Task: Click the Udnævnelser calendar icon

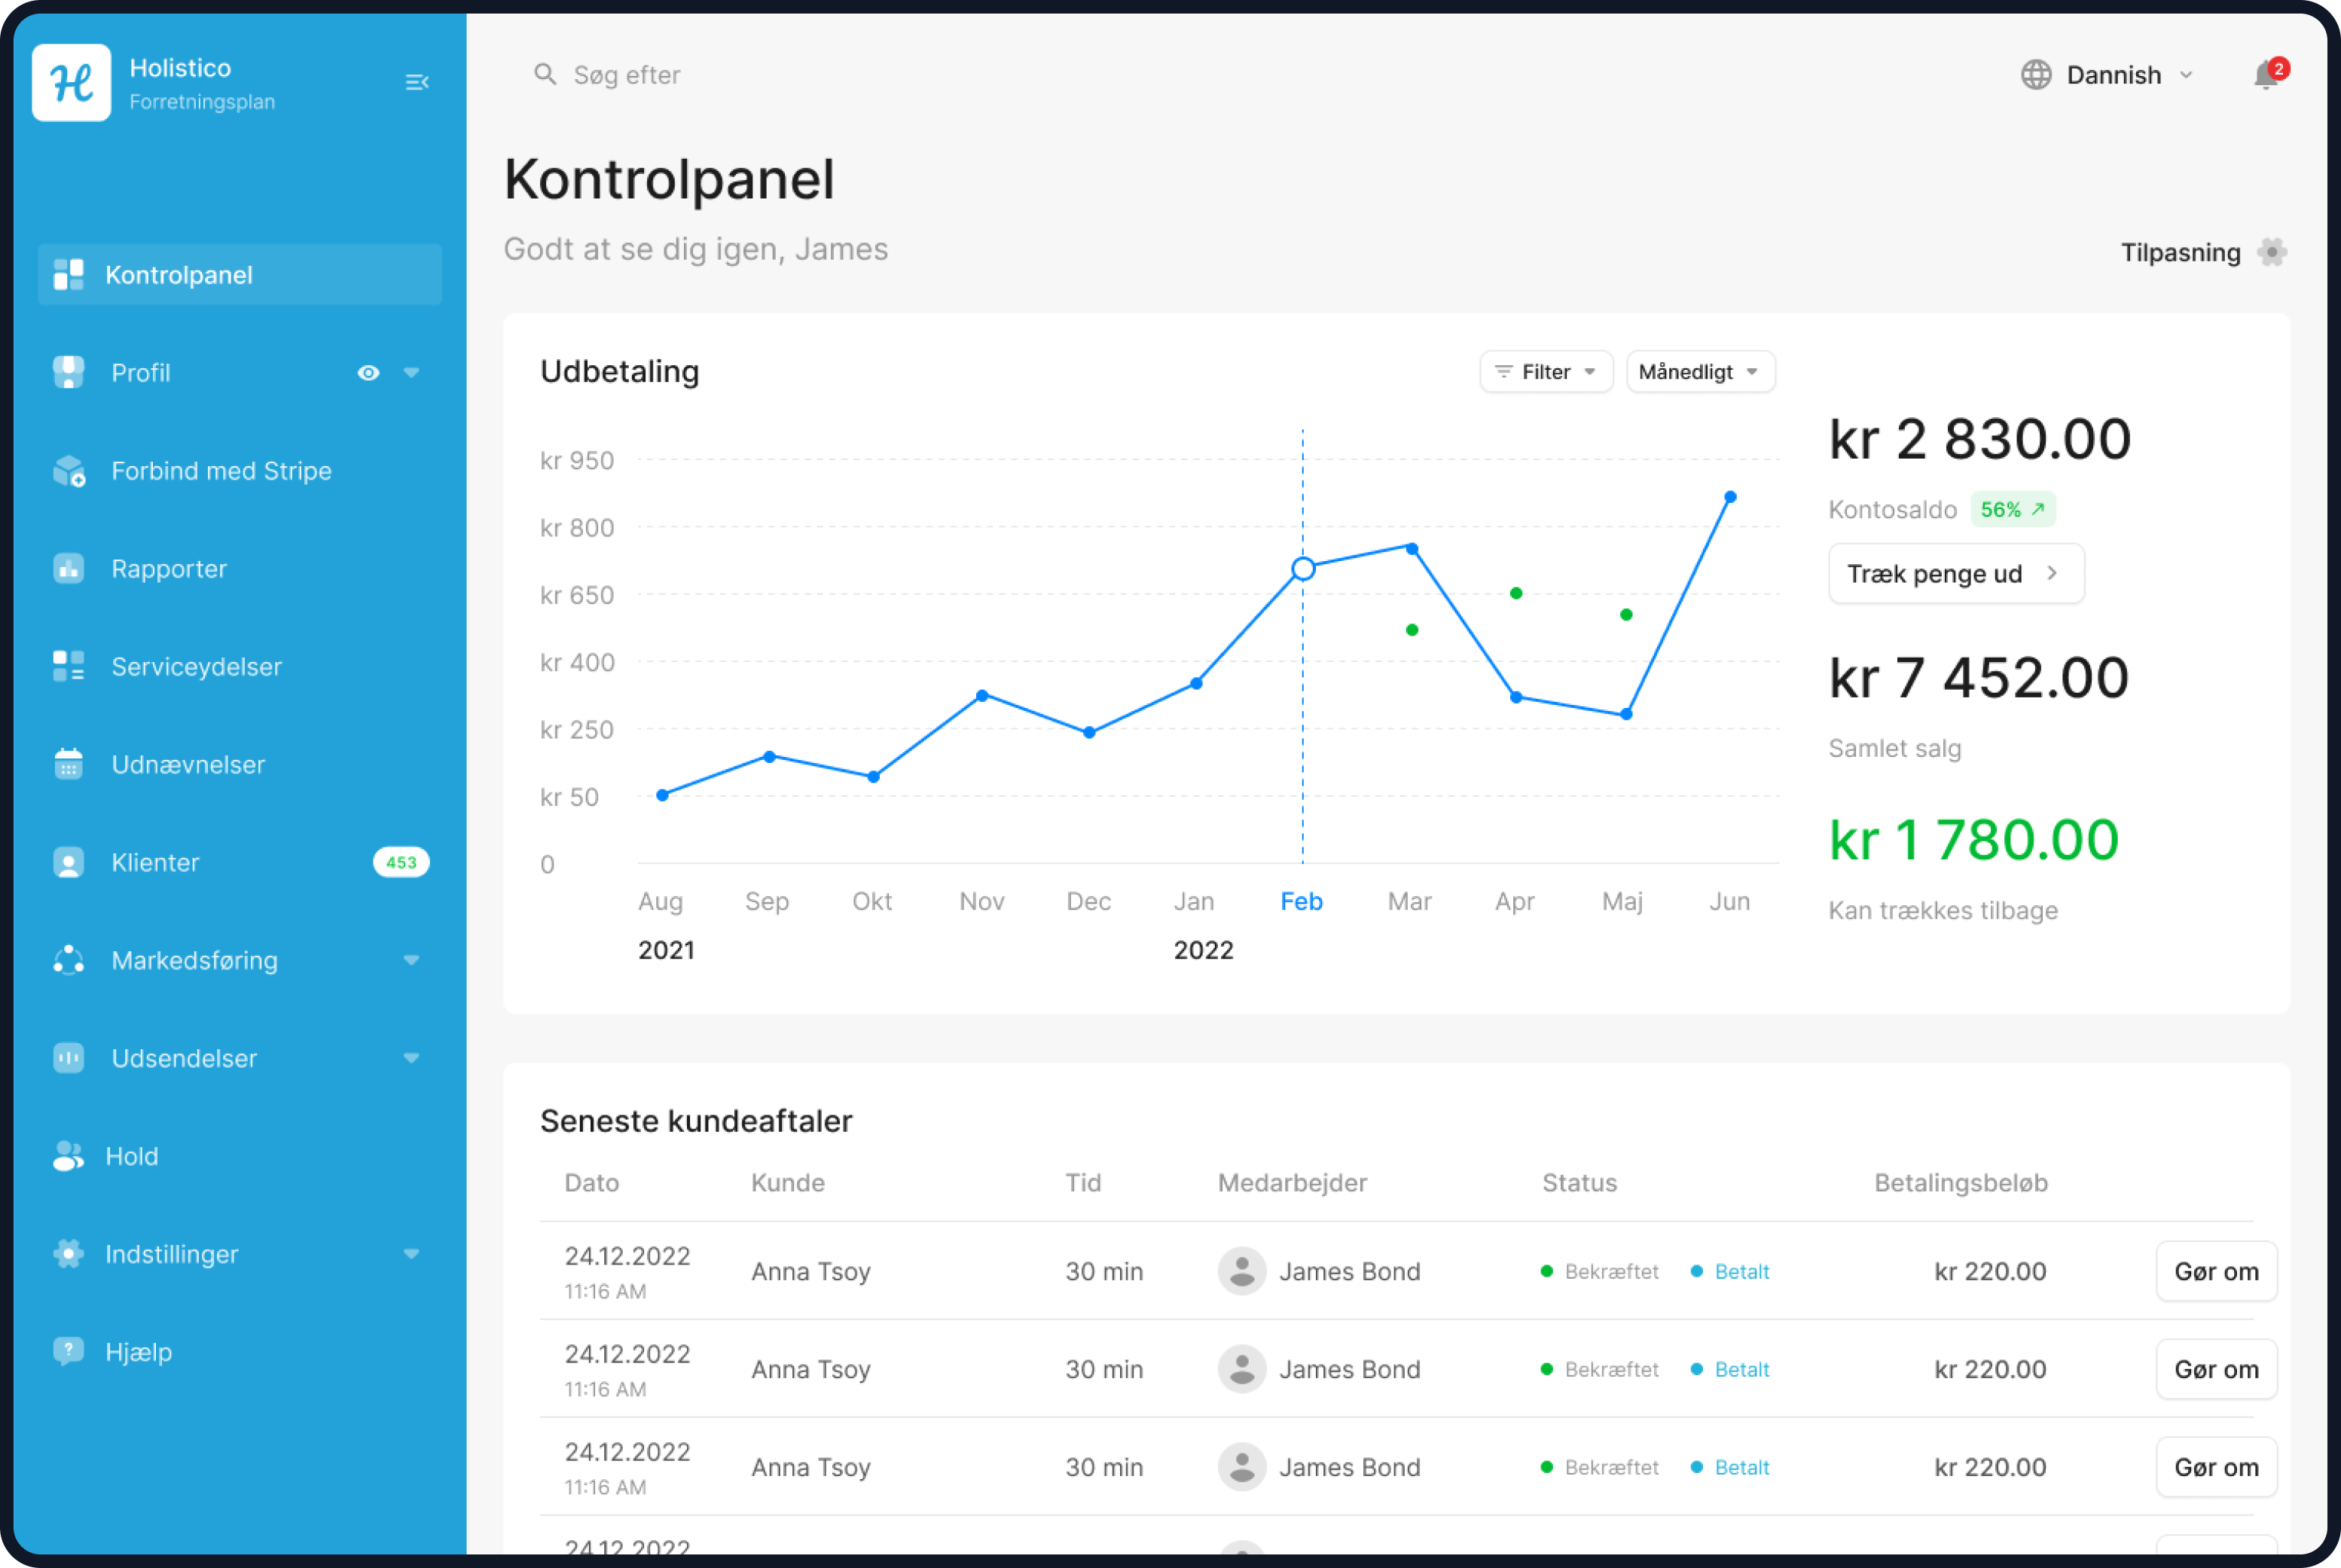Action: click(69, 764)
